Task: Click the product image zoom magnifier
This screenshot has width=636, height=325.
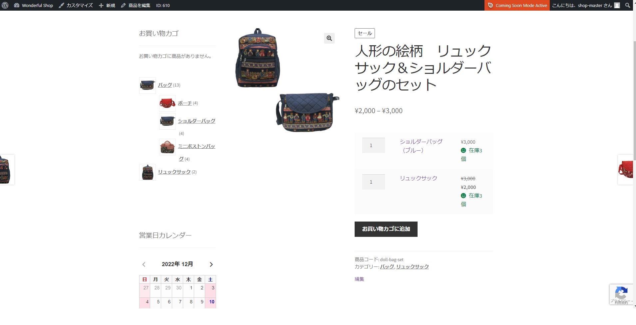Action: click(329, 38)
